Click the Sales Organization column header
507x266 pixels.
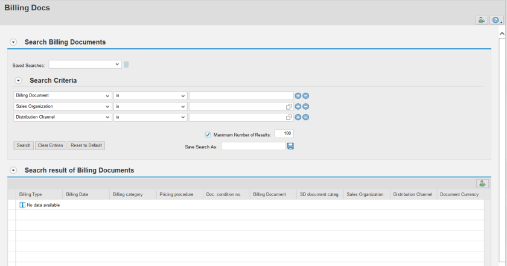(x=367, y=194)
